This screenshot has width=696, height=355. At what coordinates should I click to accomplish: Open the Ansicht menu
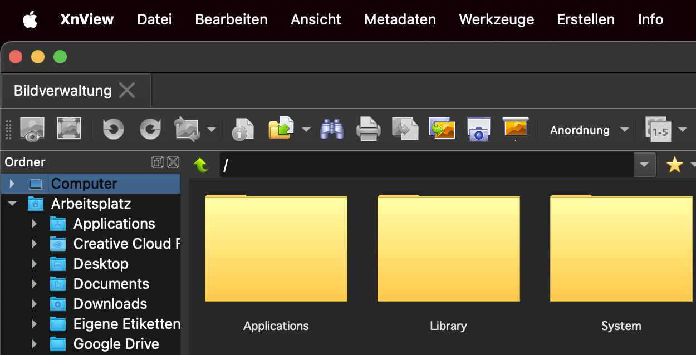tap(316, 20)
